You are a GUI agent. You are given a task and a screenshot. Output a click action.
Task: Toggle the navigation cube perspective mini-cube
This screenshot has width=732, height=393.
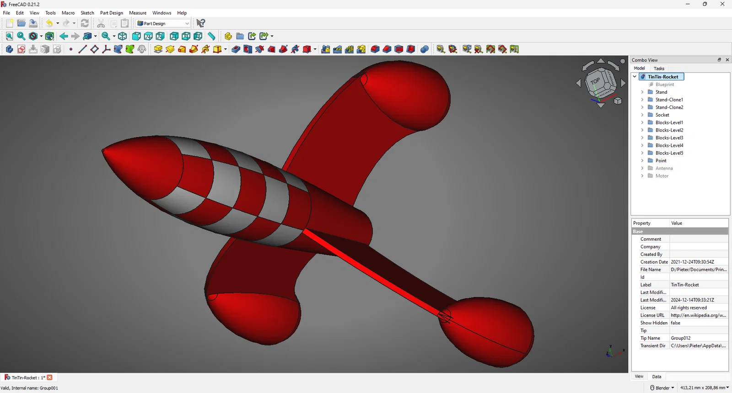click(618, 101)
